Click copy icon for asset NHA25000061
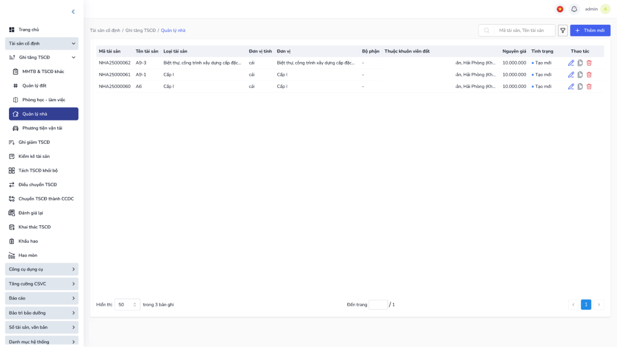This screenshot has height=347, width=617. pos(580,75)
